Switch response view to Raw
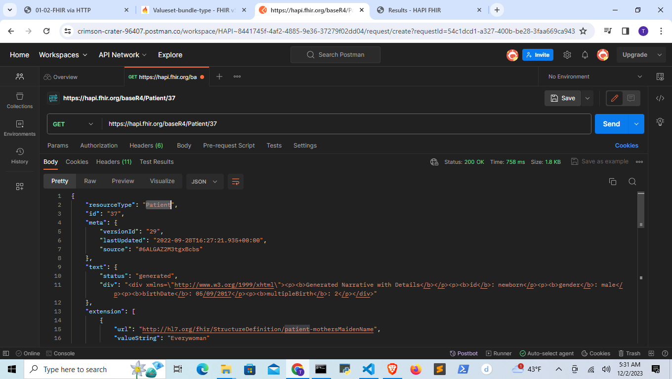The width and height of the screenshot is (672, 379). 90,181
